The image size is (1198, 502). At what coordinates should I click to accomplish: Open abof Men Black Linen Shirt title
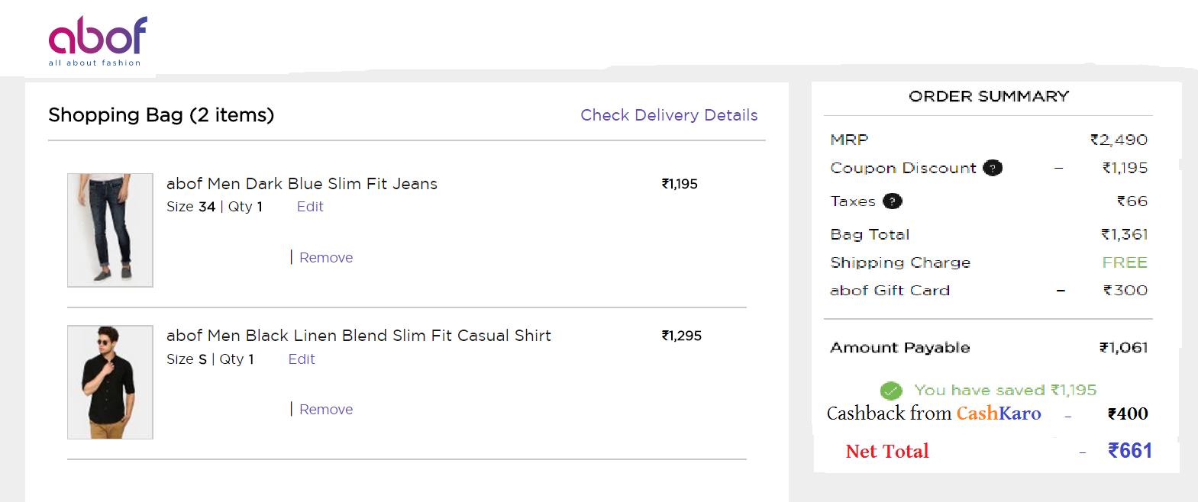(x=359, y=336)
